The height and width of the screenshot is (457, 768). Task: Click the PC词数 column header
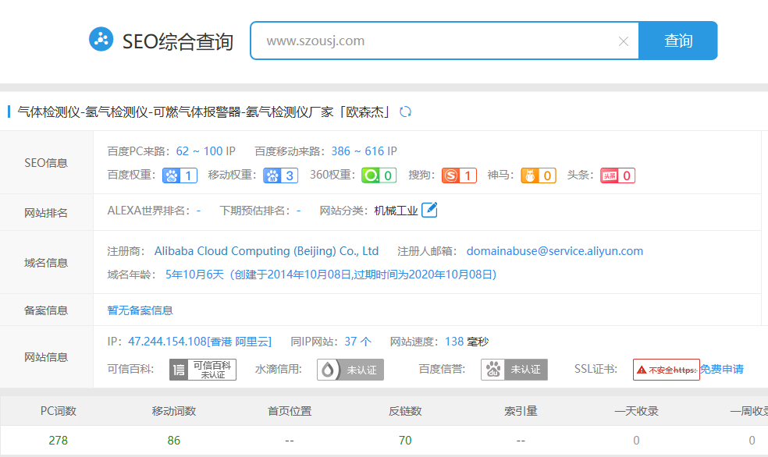(59, 411)
